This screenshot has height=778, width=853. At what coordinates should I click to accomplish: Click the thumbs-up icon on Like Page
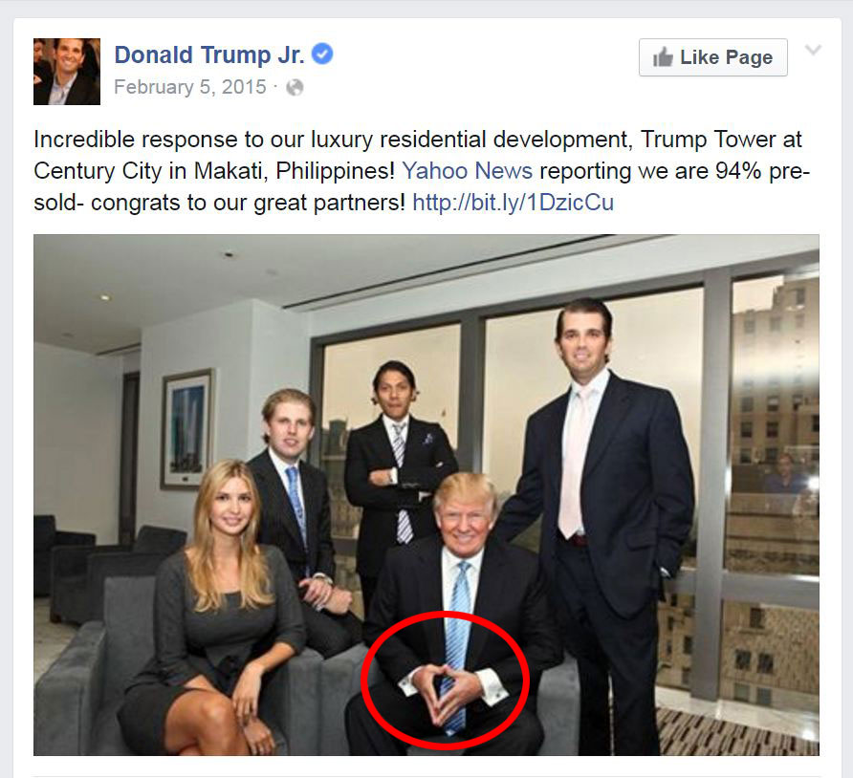(663, 57)
